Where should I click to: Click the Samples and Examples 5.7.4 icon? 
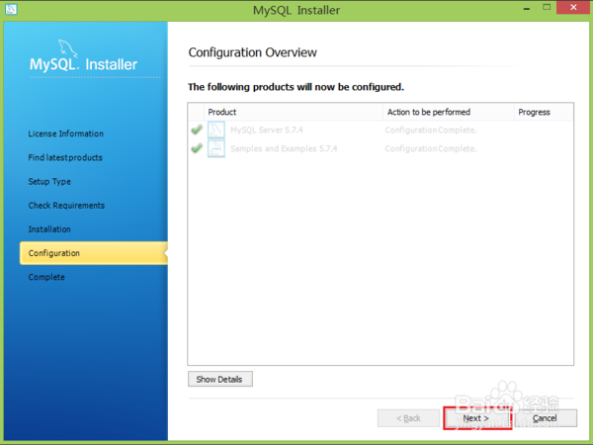click(x=216, y=148)
